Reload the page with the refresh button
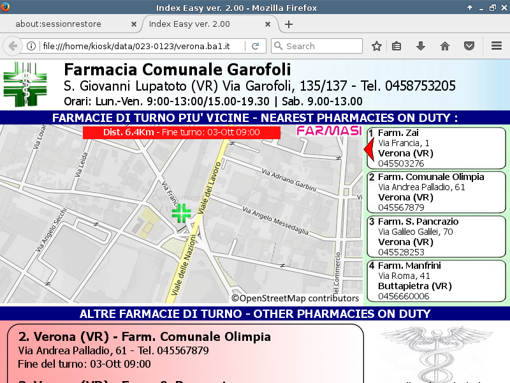 255,46
